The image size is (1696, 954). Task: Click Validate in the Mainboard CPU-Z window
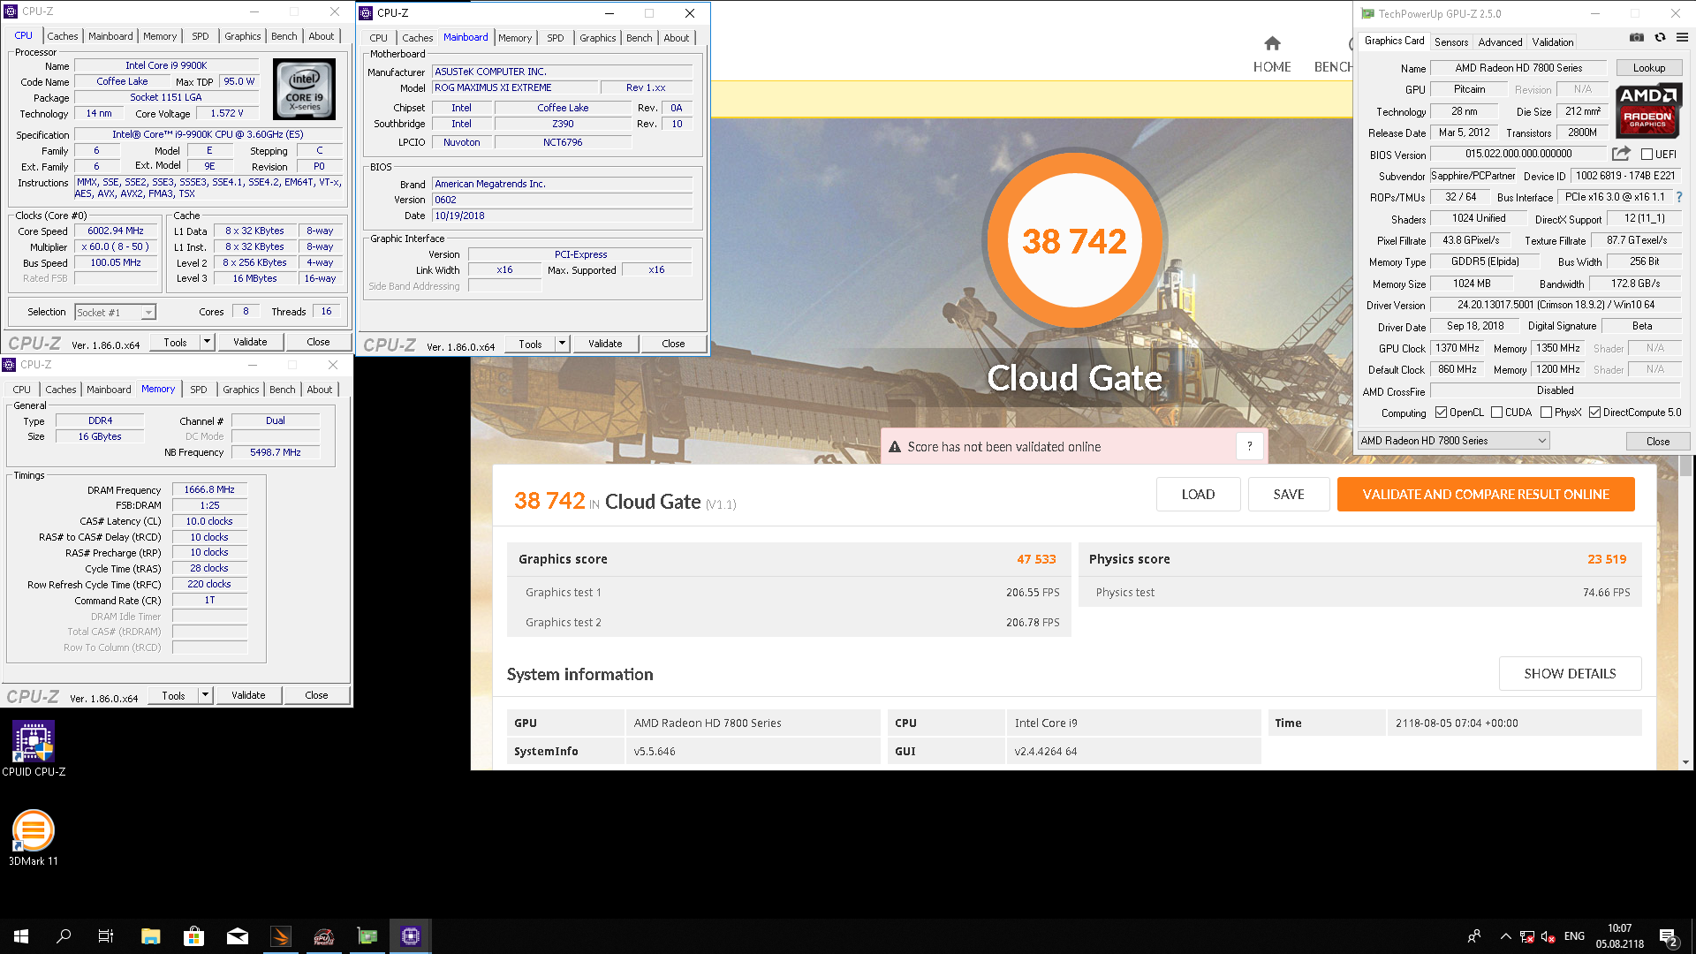tap(605, 344)
